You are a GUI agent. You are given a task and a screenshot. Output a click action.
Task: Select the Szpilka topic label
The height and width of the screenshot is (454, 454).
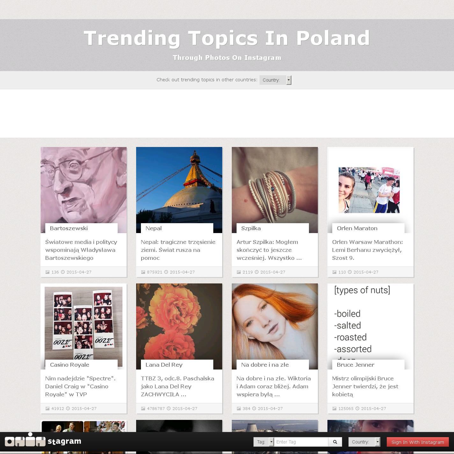[x=251, y=228]
